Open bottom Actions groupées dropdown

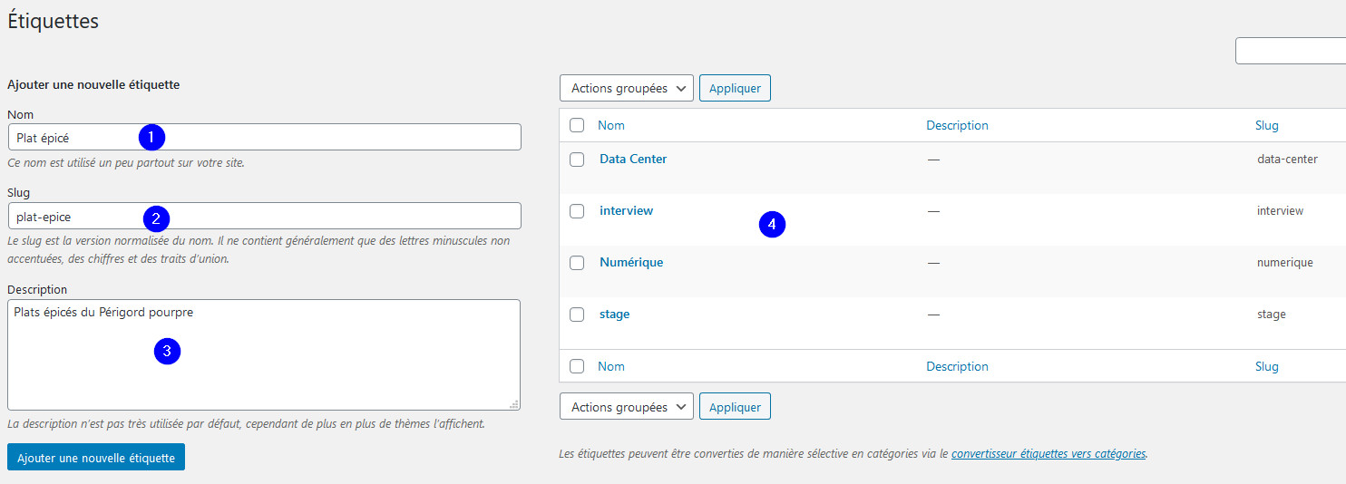(x=627, y=407)
